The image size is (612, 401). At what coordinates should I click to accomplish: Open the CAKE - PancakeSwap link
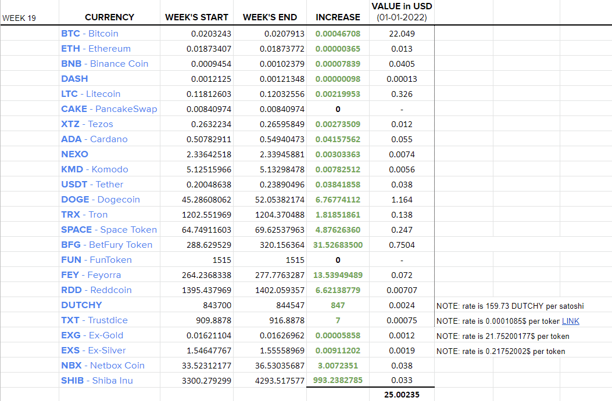[109, 109]
